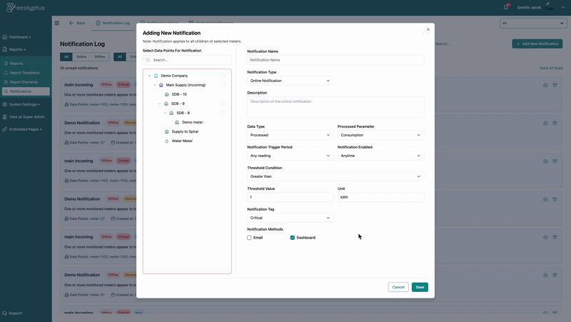Close the Adding New Notification dialog

[428, 29]
